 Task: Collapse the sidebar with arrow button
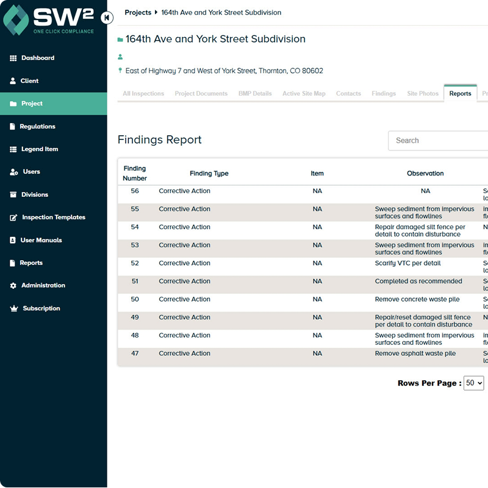tap(107, 18)
